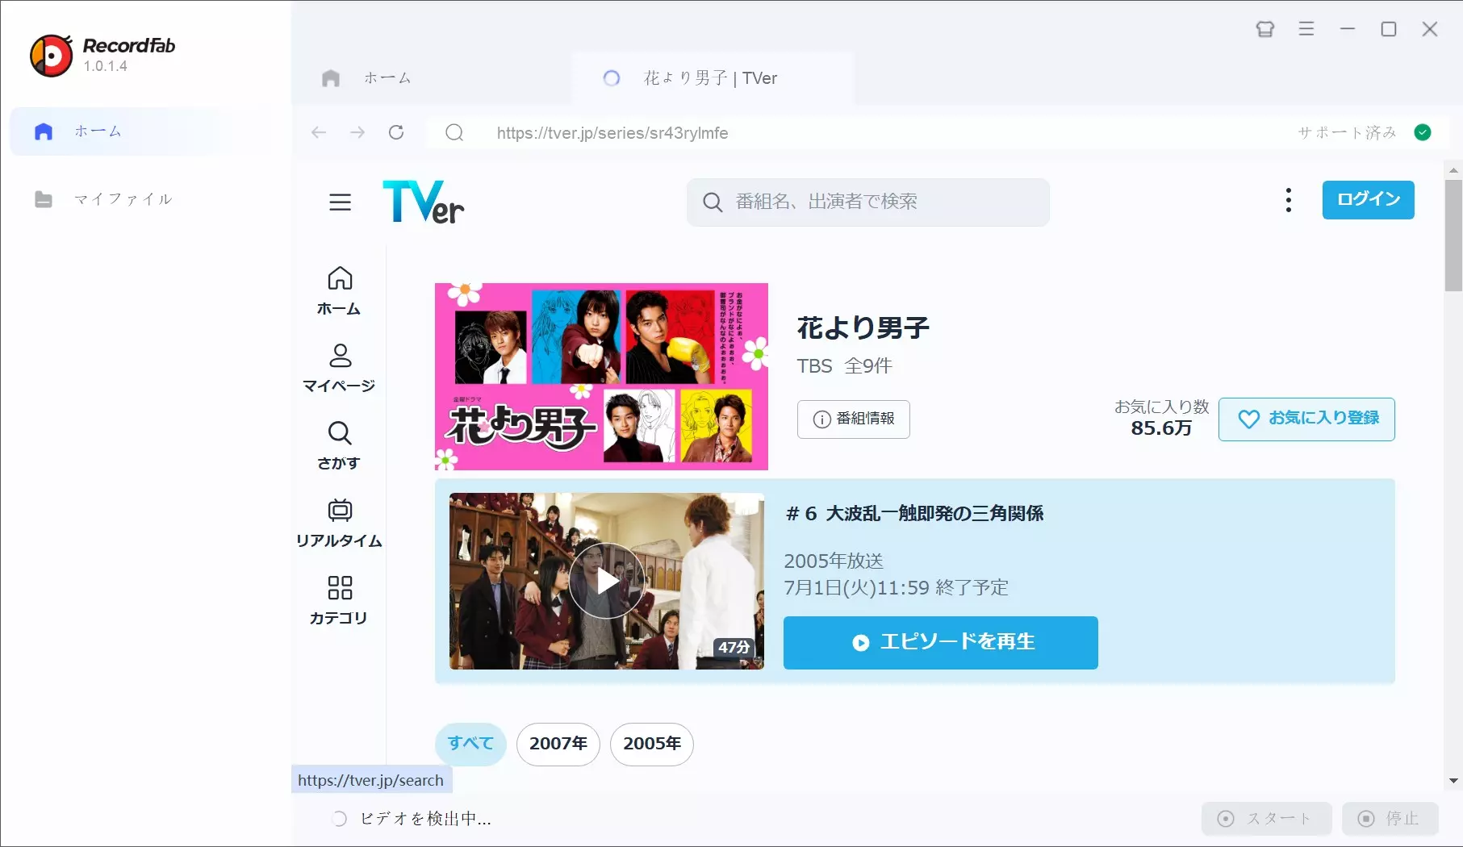
Task: Click the TBS 全9件 text
Action: pyautogui.click(x=845, y=366)
